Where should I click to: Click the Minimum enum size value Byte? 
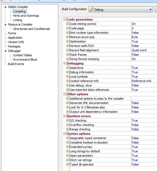point(135,37)
